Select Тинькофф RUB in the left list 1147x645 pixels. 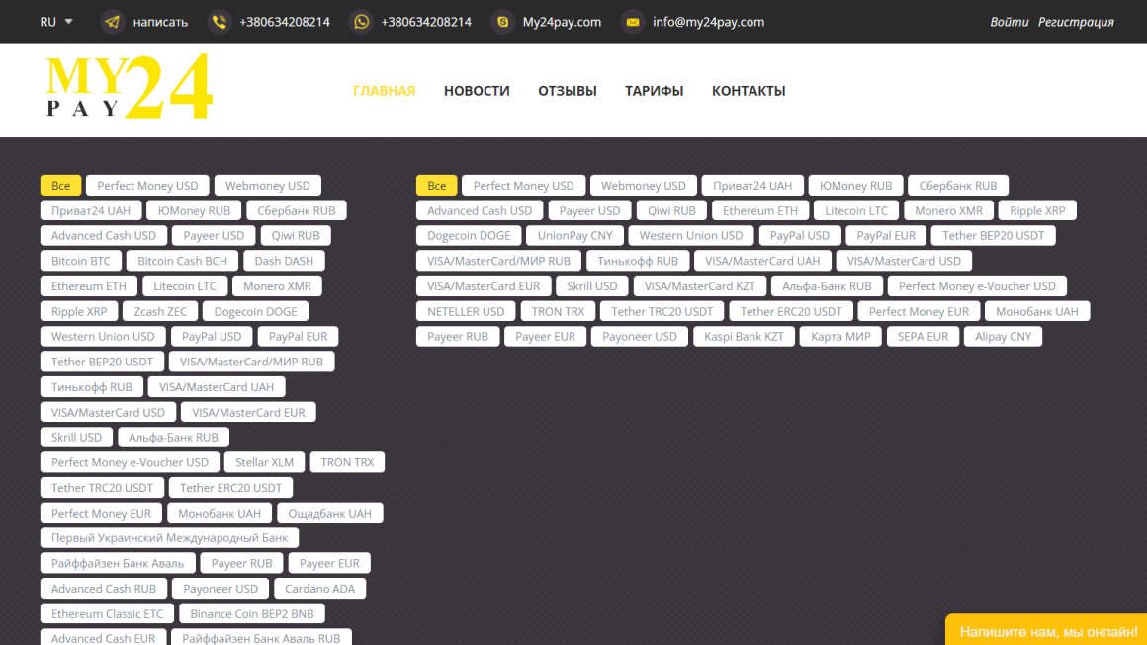(91, 387)
